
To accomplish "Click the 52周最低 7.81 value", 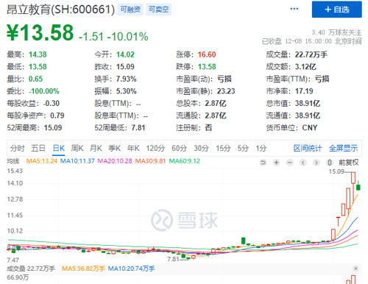I will point(138,128).
